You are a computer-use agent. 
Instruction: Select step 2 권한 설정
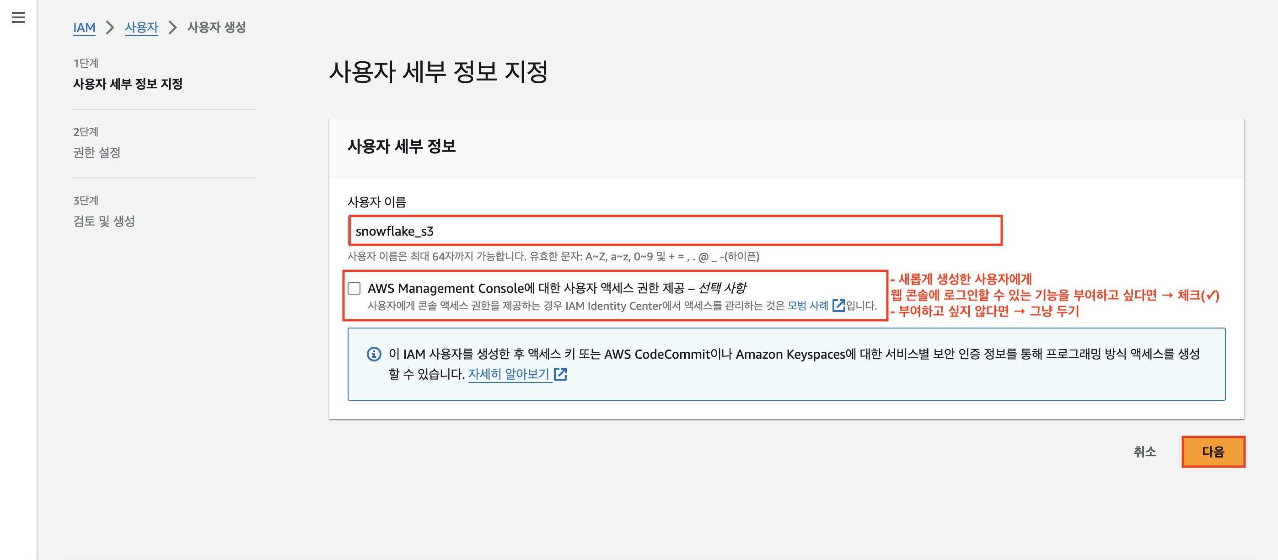(x=97, y=152)
